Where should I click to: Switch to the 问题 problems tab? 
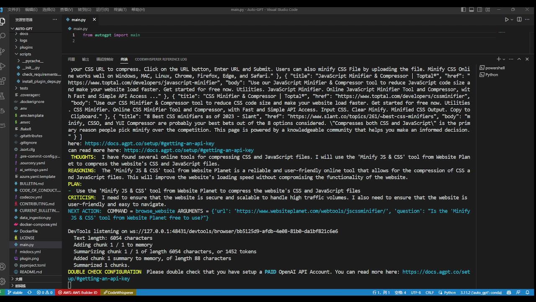pyautogui.click(x=71, y=59)
